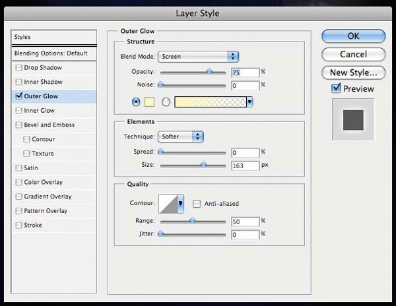Click the New Style... button

point(353,73)
